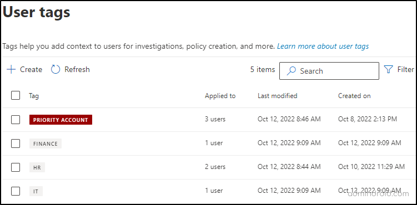Viewport: 417px width, 205px height.
Task: Click IT row's last modified date
Action: (289, 191)
